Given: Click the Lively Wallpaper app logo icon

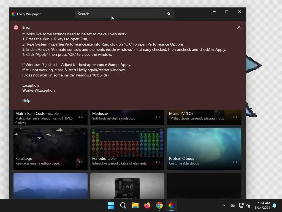Looking at the screenshot, I should [13, 14].
